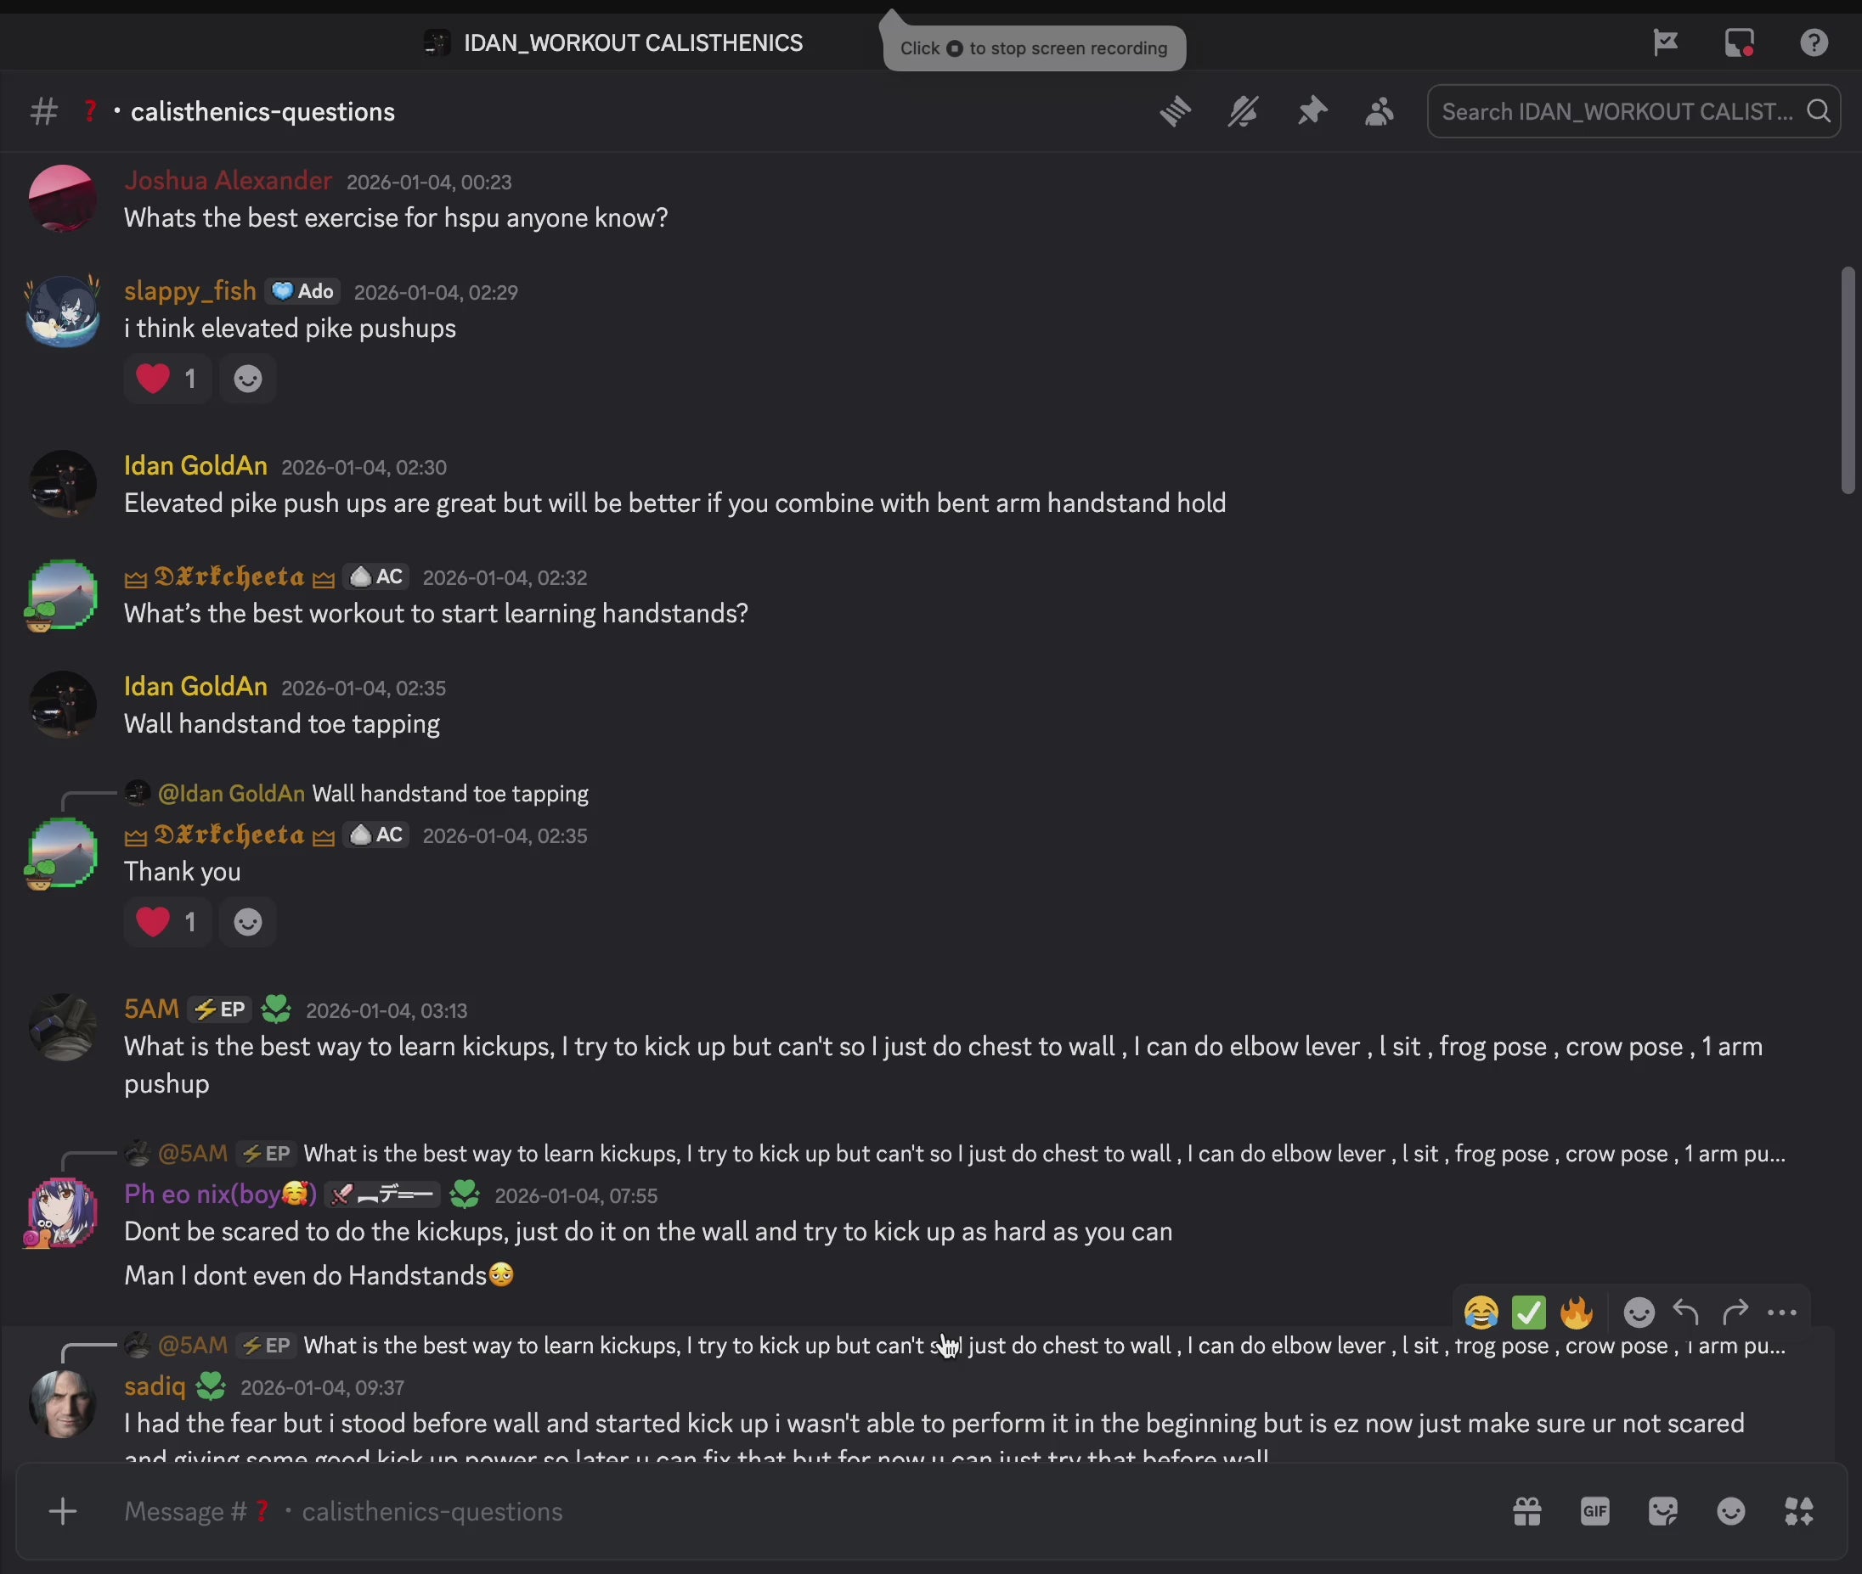Click username Joshua Alexander
The width and height of the screenshot is (1862, 1574).
click(x=228, y=181)
